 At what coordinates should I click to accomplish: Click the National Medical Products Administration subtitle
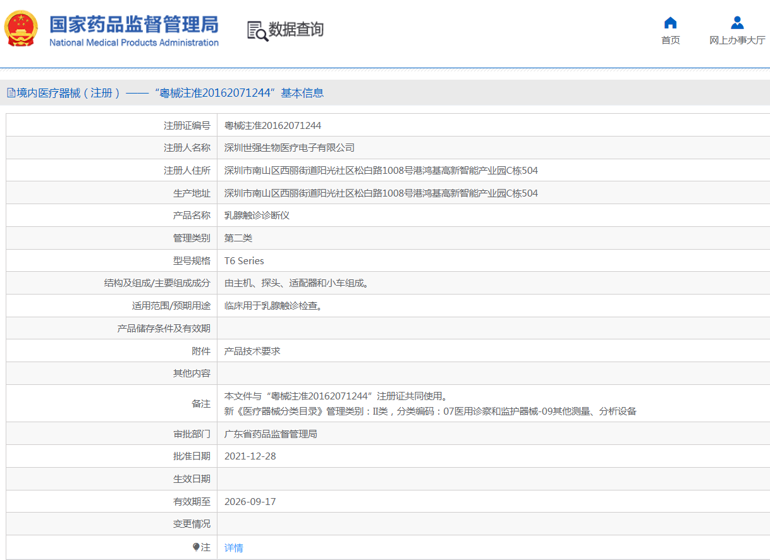tap(134, 43)
